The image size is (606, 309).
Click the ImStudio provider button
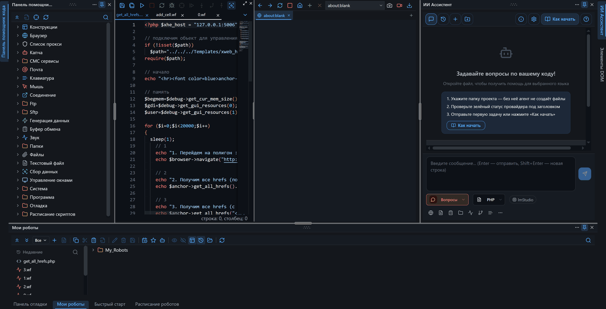523,200
